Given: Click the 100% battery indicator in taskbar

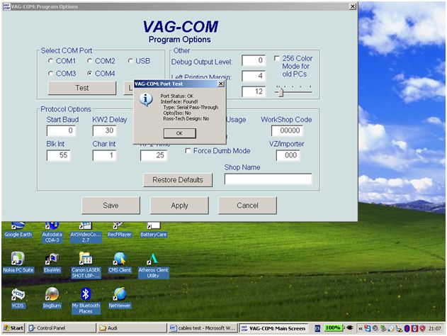Looking at the screenshot, I should pos(333,328).
